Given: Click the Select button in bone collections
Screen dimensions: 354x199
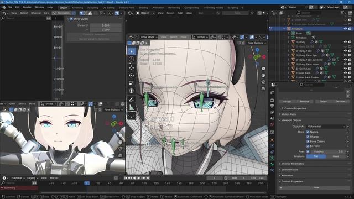Looking at the screenshot, I should coord(324,102).
